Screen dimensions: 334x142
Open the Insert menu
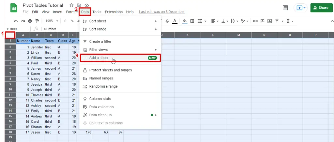58,12
